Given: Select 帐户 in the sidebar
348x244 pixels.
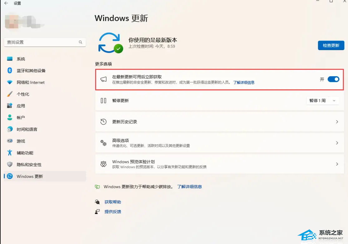Looking at the screenshot, I should coord(45,118).
